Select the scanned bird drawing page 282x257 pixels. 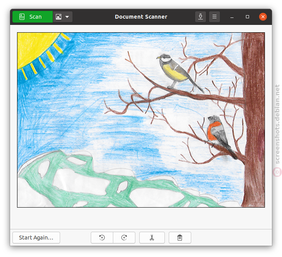141,120
